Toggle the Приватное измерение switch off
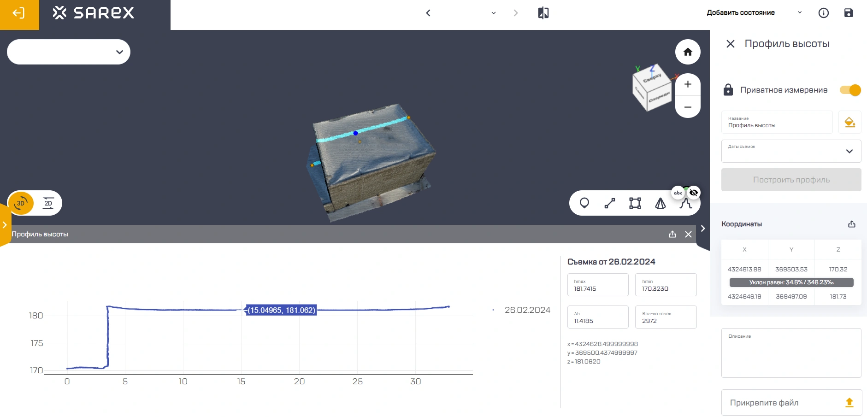 pos(850,90)
